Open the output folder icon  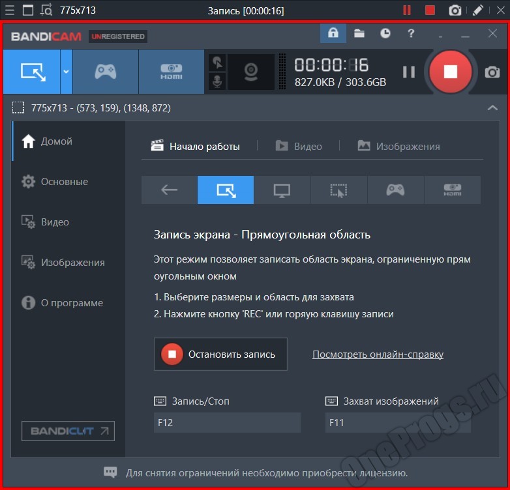point(359,34)
